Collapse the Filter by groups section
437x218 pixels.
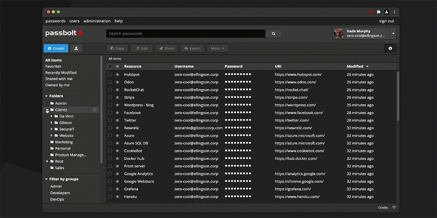[46, 179]
